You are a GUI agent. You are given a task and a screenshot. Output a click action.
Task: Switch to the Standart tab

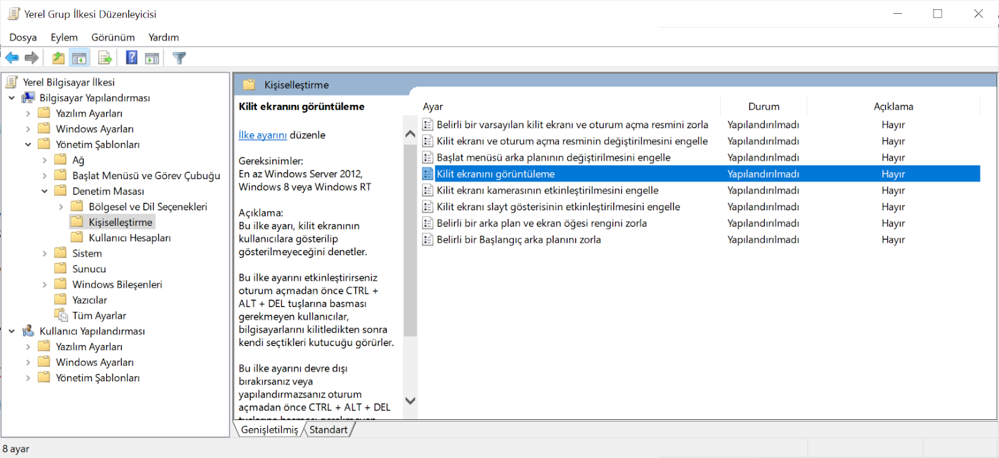tap(328, 429)
